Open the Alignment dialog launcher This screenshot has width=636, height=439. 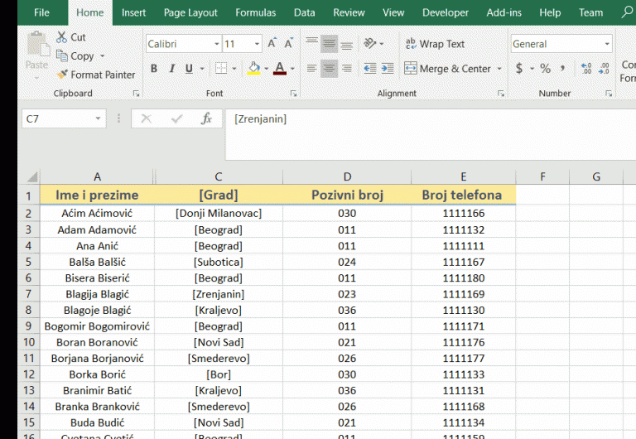(x=501, y=94)
